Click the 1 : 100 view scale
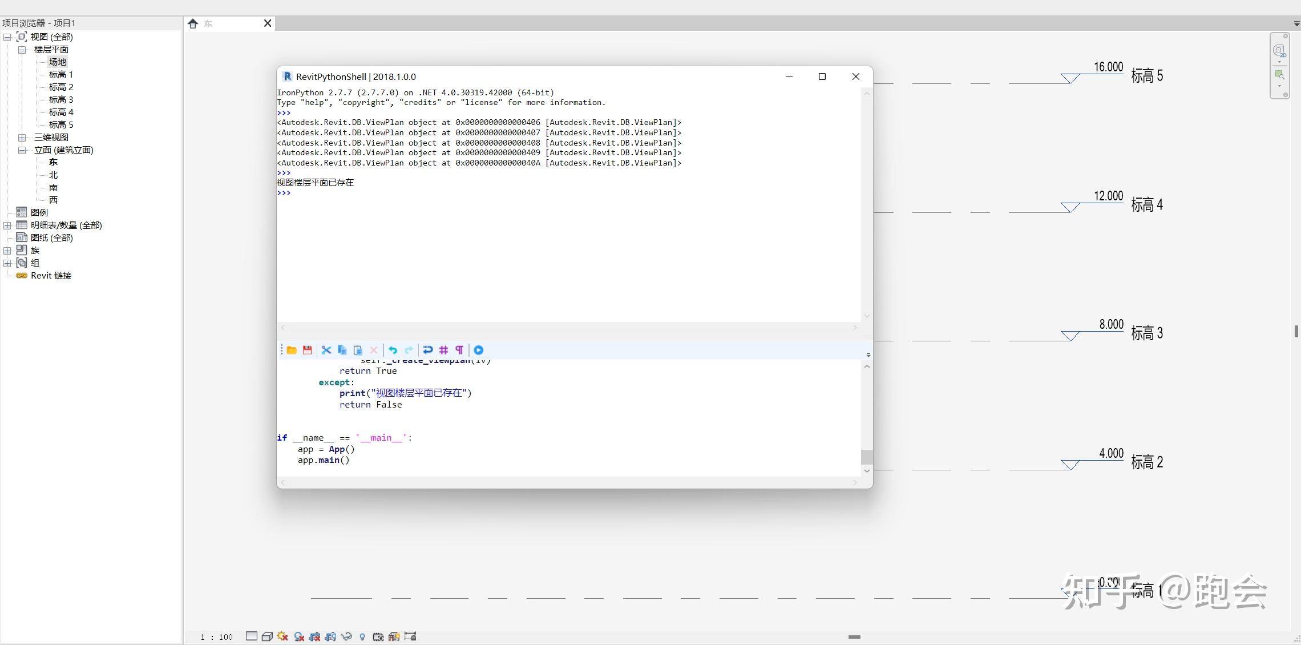 tap(217, 637)
